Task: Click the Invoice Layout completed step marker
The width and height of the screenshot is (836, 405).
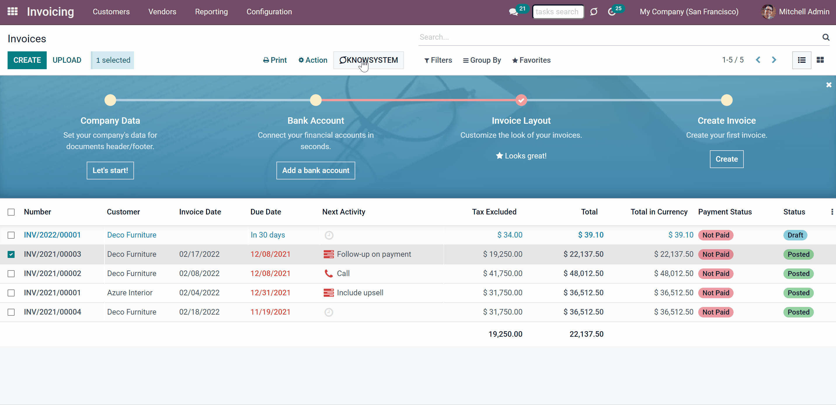Action: [521, 100]
